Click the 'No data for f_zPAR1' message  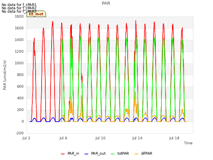point(19,5)
